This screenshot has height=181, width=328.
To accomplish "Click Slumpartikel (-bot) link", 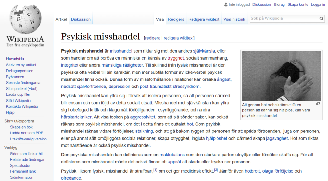I will pyautogui.click(x=22, y=89).
